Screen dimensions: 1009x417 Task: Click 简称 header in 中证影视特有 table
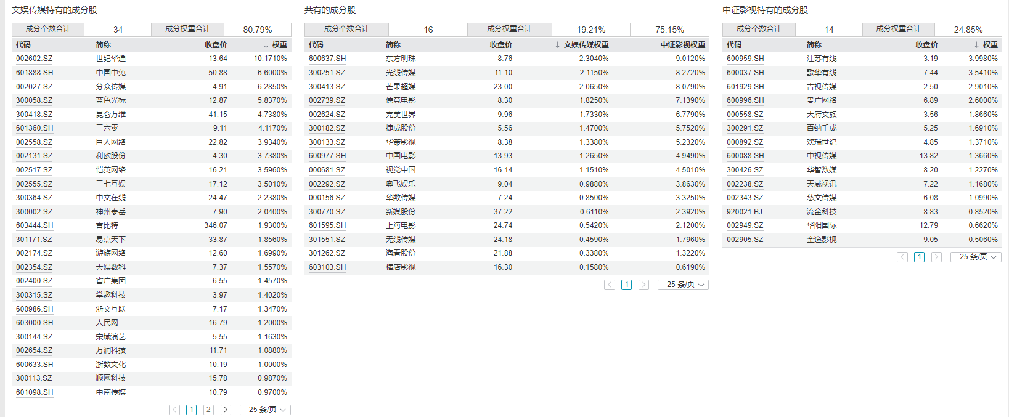pos(814,45)
